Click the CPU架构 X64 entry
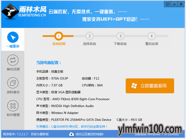Image resolution: width=186 pixels, height=139 pixels. point(92,85)
